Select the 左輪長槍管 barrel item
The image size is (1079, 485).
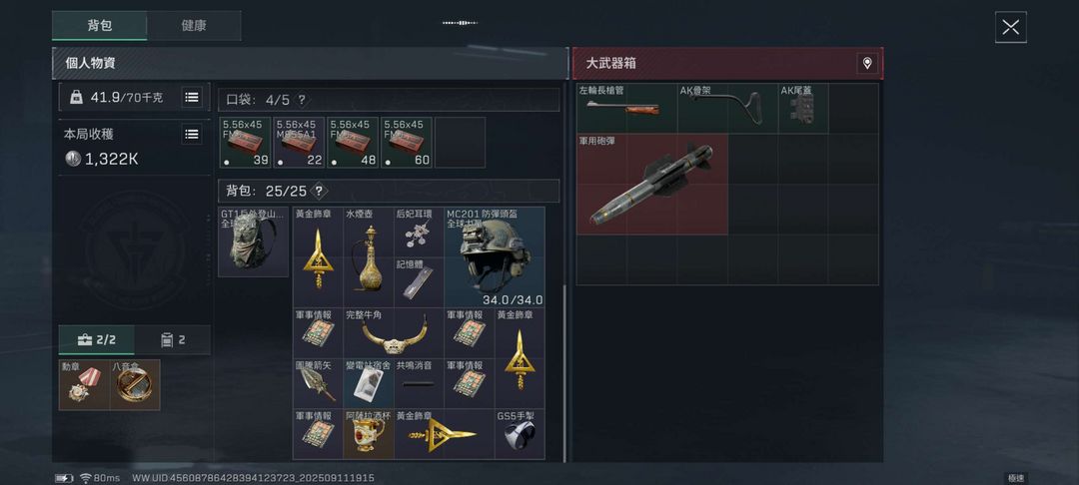[626, 108]
